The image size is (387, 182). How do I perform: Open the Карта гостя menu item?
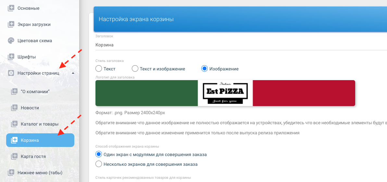click(x=33, y=156)
